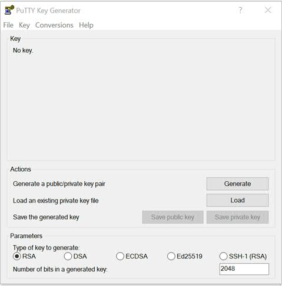Select the Ed25519 radio button
The image size is (282, 286).
pyautogui.click(x=171, y=257)
